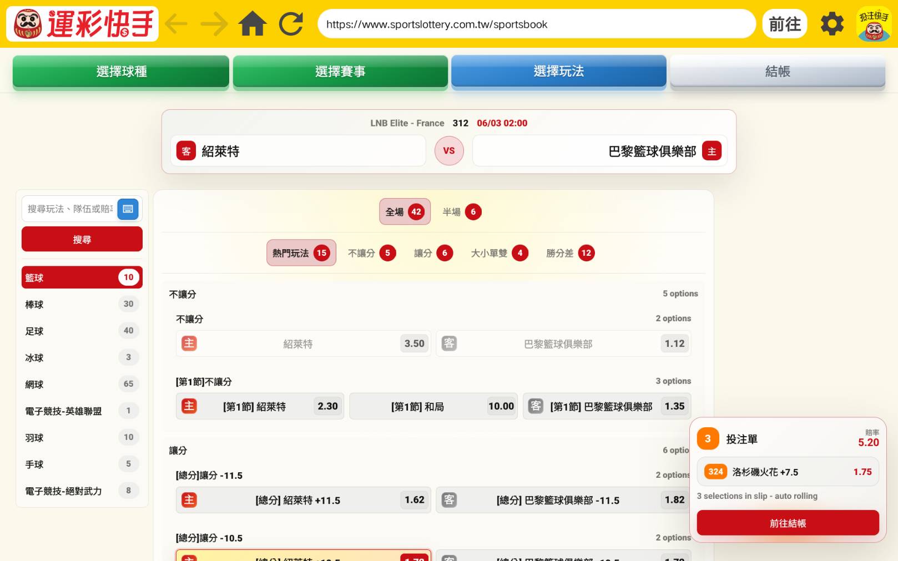This screenshot has width=898, height=561.
Task: Pick [總分] 巴黎籃球俱樂部 -11.5 at 1.82
Action: click(563, 500)
